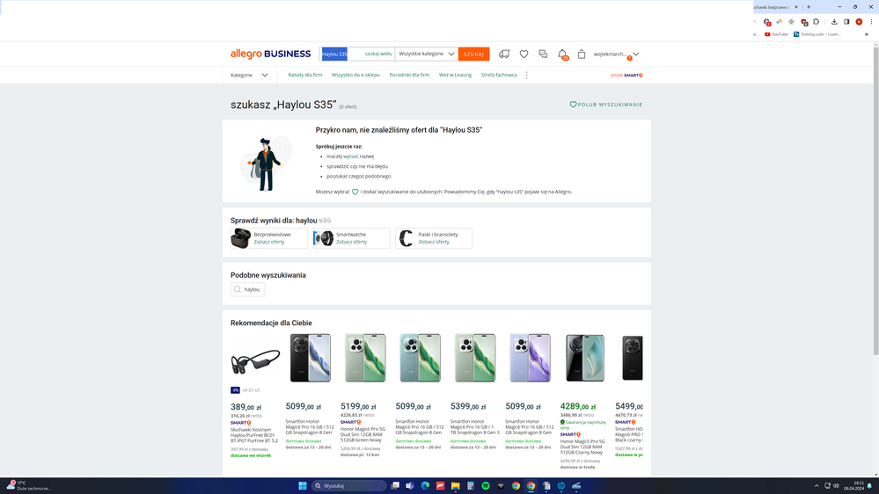This screenshot has width=879, height=494.
Task: Click the orange SZUKAJ button
Action: coord(473,54)
